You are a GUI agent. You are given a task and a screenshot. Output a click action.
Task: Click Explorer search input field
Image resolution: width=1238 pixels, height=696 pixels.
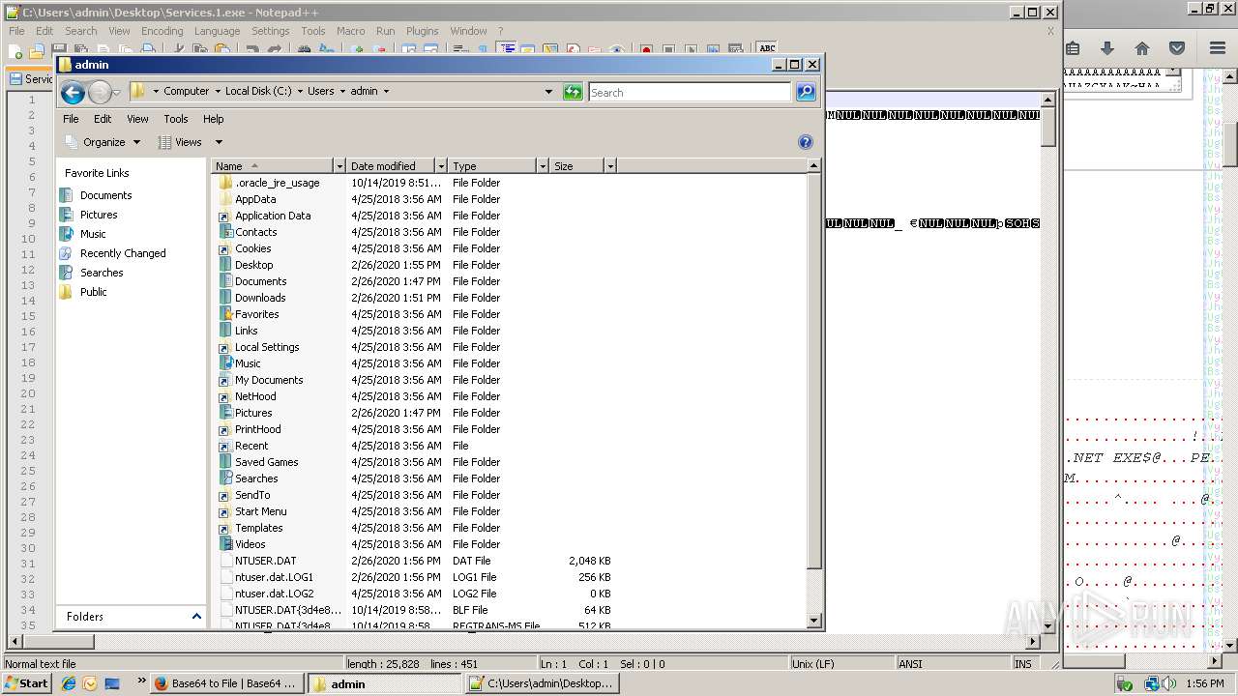(x=690, y=92)
